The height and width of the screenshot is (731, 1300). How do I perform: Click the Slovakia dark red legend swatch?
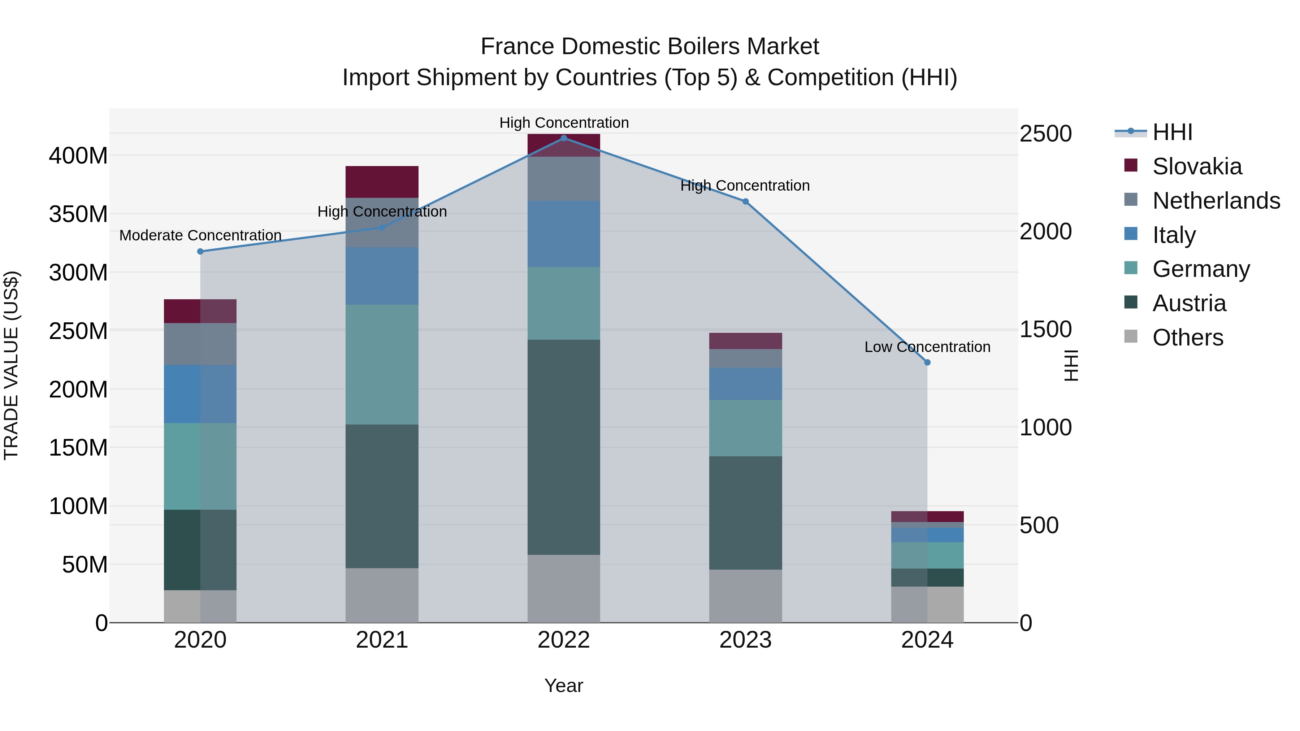click(x=1131, y=165)
